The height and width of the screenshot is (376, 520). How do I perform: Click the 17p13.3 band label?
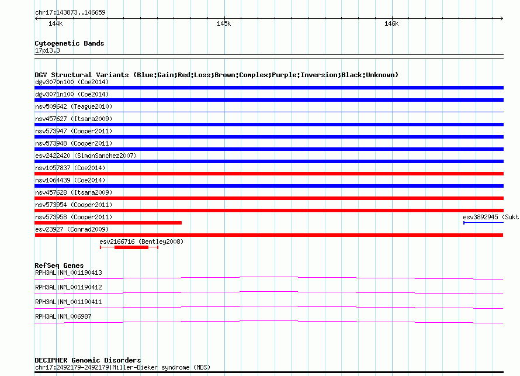47,50
